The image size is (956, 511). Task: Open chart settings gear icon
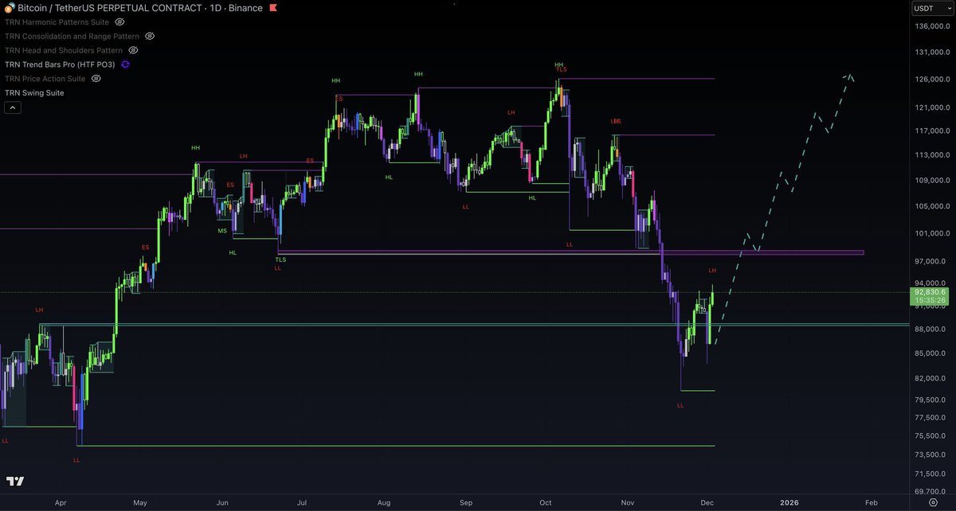932,502
